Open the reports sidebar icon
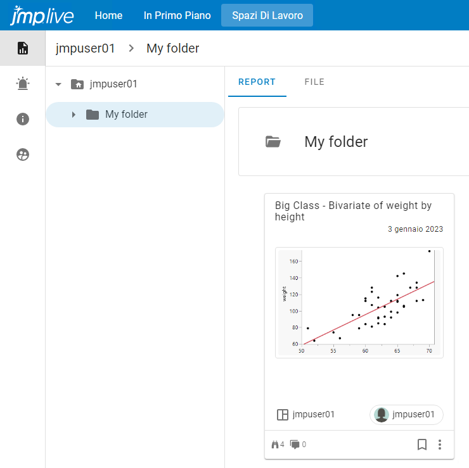 click(x=23, y=48)
